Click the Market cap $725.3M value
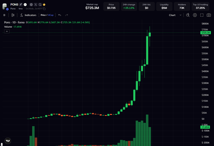214x146 pixels. click(92, 8)
